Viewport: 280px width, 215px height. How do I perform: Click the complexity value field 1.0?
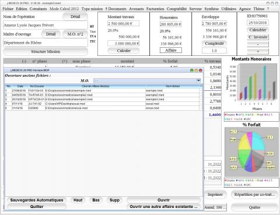[x=214, y=51]
